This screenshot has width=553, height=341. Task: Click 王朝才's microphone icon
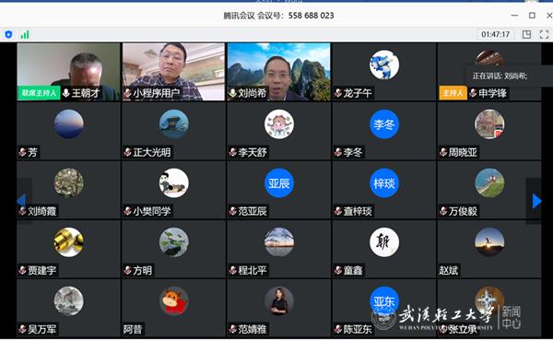[x=66, y=93]
